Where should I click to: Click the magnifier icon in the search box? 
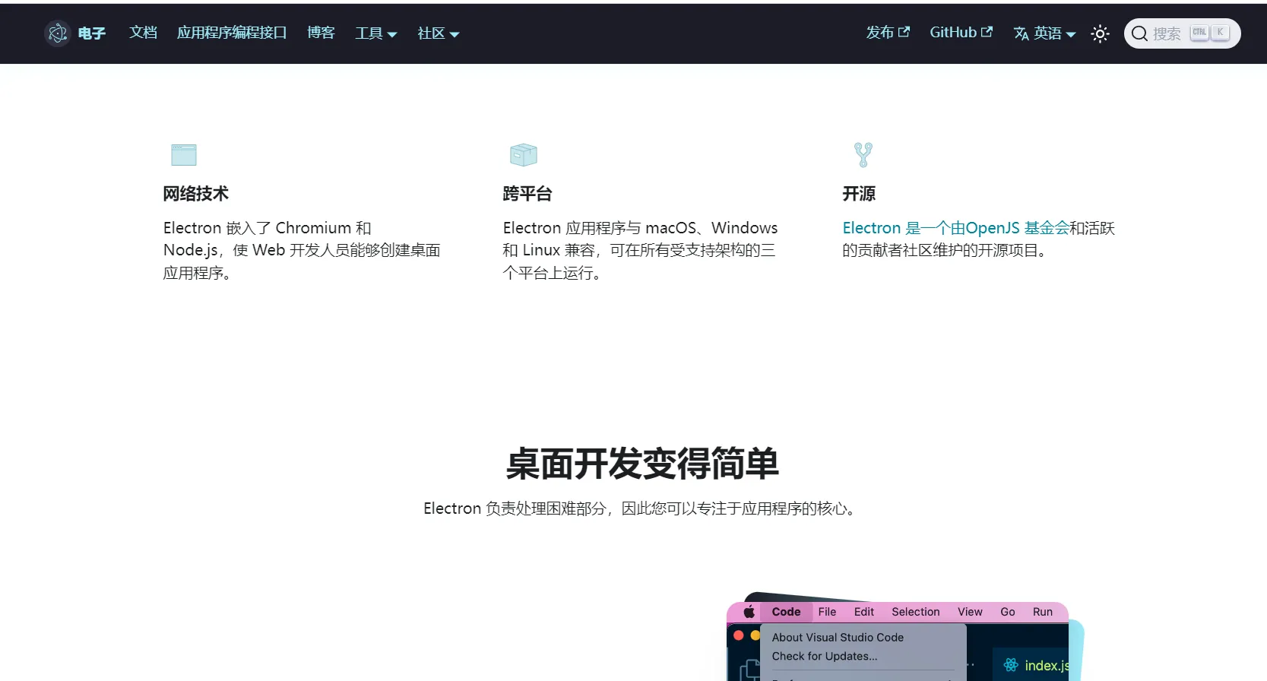coord(1139,33)
